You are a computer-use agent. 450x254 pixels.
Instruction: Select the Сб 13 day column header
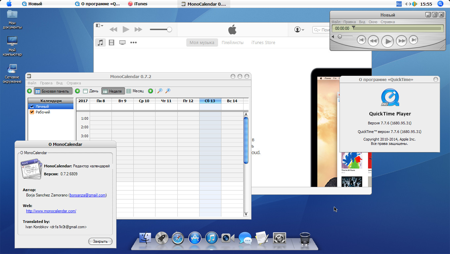210,101
